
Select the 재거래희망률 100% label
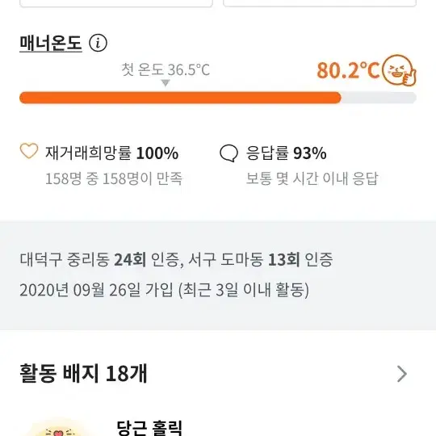coord(111,153)
